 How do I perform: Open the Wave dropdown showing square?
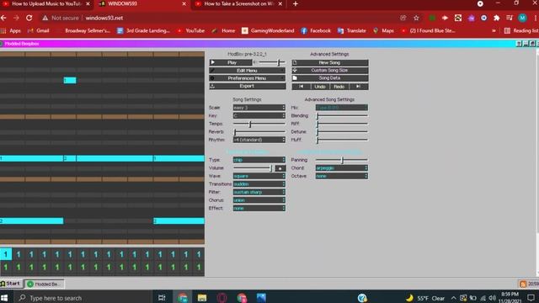point(259,176)
